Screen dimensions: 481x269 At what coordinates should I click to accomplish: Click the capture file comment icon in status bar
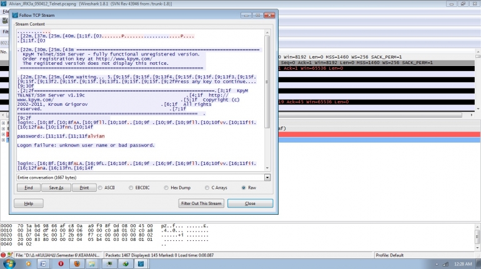[x=10, y=255]
